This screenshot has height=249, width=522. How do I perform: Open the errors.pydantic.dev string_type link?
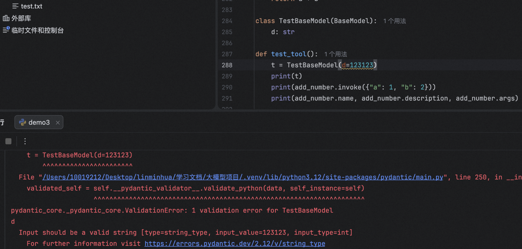235,243
